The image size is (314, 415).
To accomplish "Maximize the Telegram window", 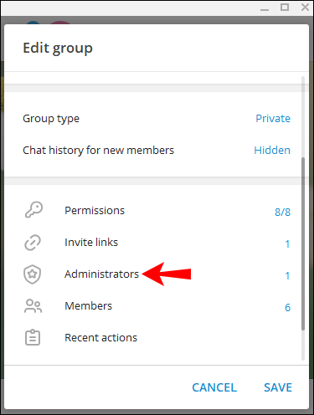I will [x=285, y=8].
